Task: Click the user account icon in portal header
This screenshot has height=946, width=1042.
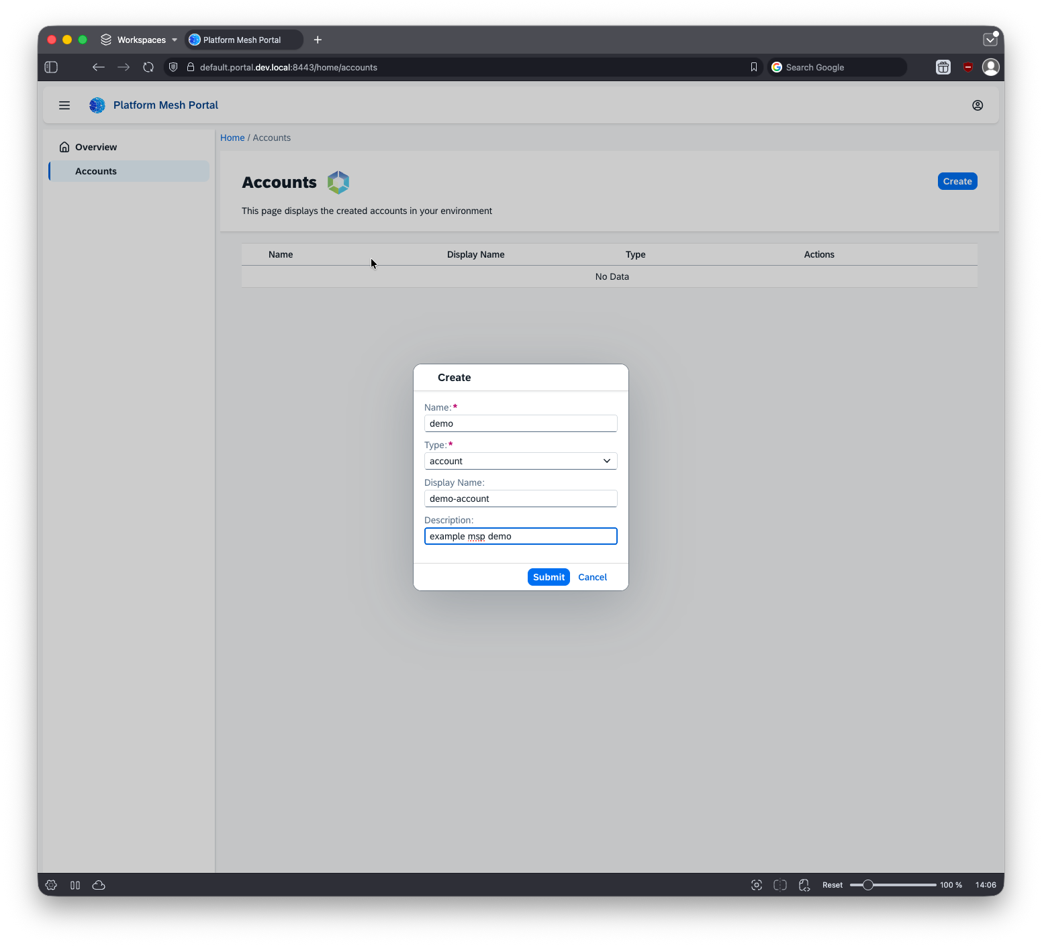Action: click(978, 105)
